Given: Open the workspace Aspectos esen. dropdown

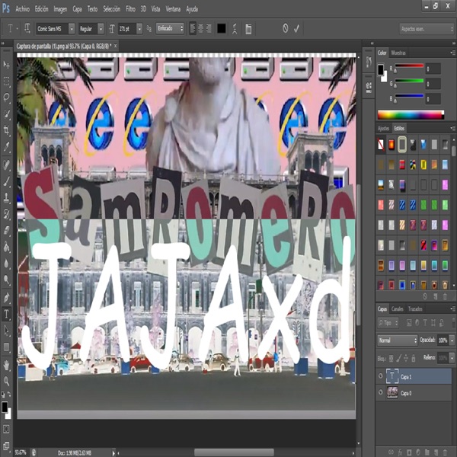Looking at the screenshot, I should pyautogui.click(x=427, y=29).
